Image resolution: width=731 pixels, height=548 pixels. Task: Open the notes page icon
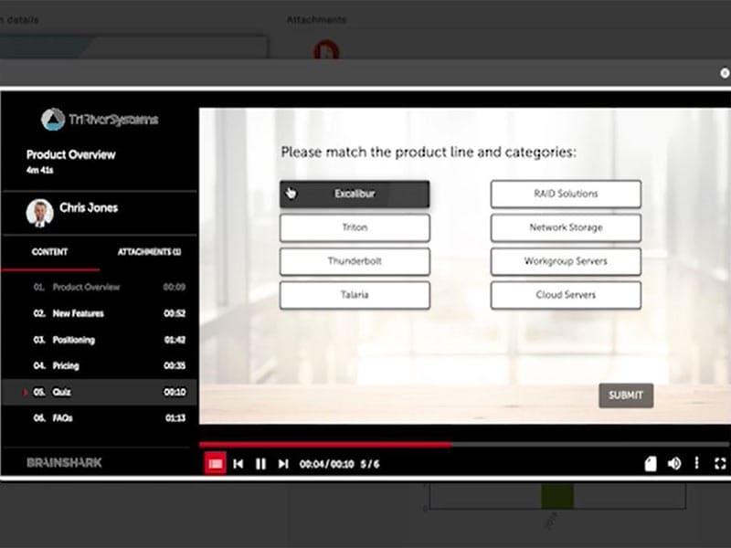tap(651, 464)
